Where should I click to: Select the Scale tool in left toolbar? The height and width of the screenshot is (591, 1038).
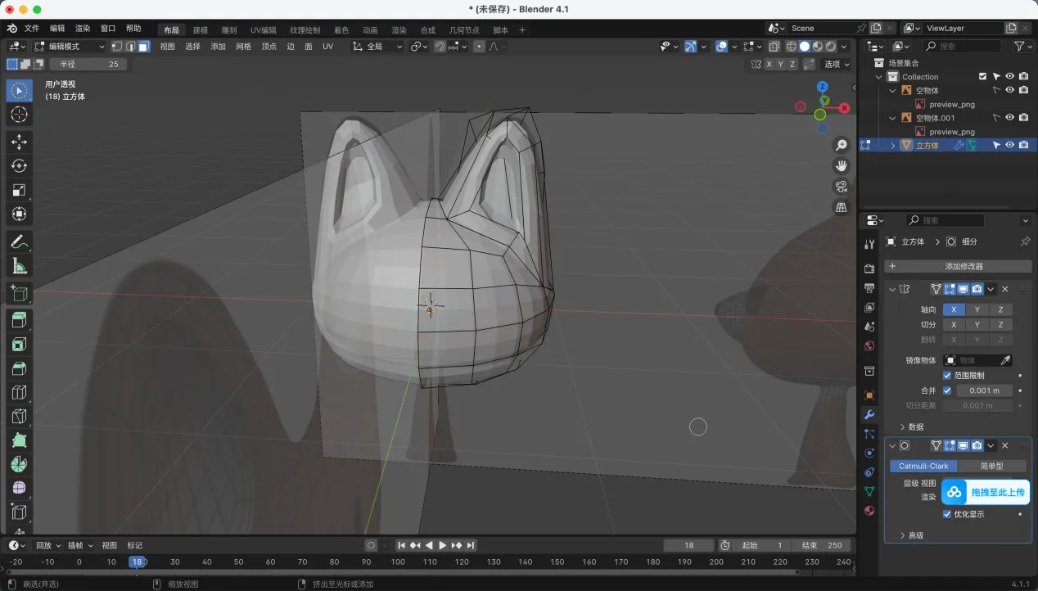20,190
